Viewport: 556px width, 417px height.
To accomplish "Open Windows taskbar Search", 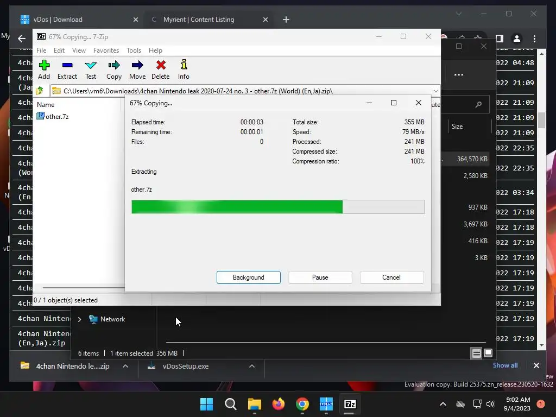I will click(230, 404).
